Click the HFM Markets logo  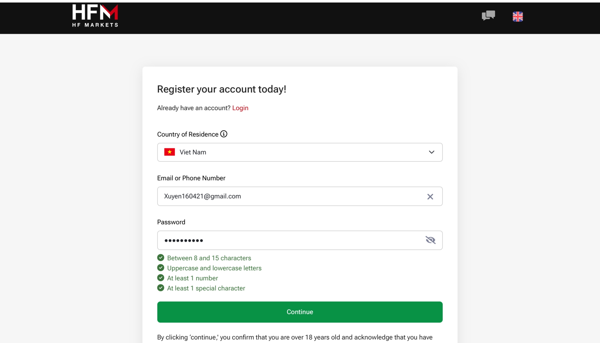click(x=95, y=16)
